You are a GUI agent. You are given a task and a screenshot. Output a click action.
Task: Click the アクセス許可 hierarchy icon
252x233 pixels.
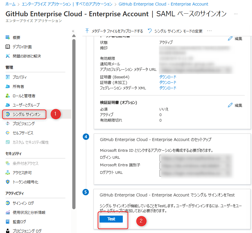pyautogui.click(x=8, y=173)
